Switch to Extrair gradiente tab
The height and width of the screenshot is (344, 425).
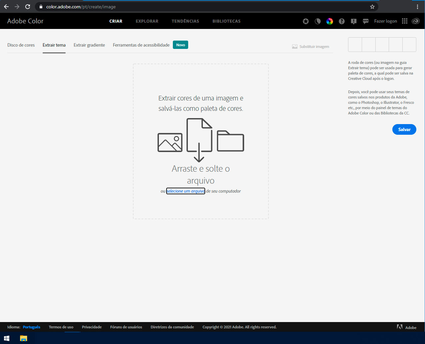89,45
